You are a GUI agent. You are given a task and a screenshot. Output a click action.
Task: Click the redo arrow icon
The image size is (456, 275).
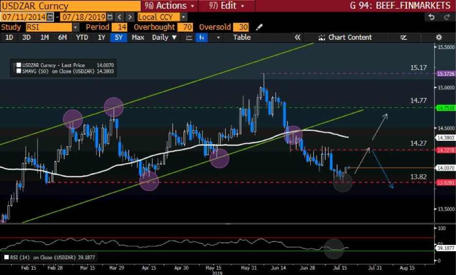point(446,17)
